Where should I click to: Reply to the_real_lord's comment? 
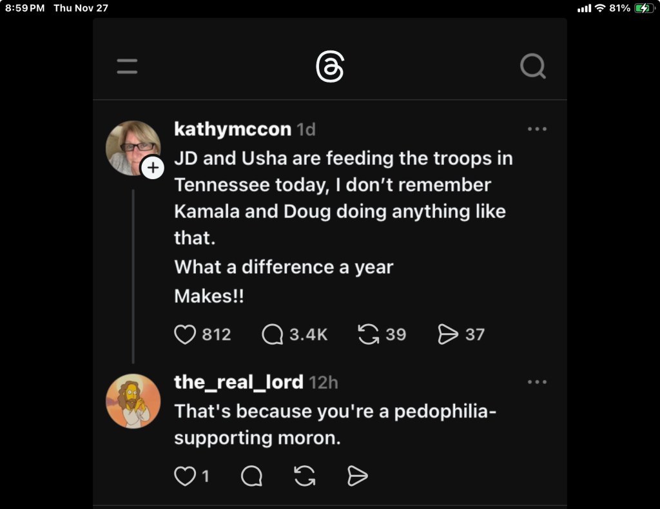click(x=251, y=476)
